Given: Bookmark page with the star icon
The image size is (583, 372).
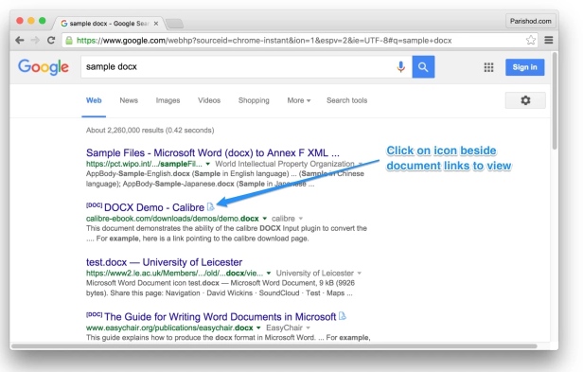Looking at the screenshot, I should click(531, 40).
